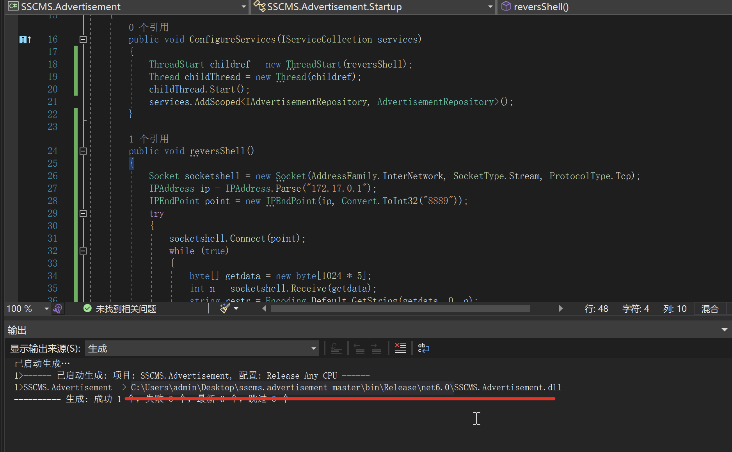Click the code cleanup broom icon

pyautogui.click(x=225, y=309)
